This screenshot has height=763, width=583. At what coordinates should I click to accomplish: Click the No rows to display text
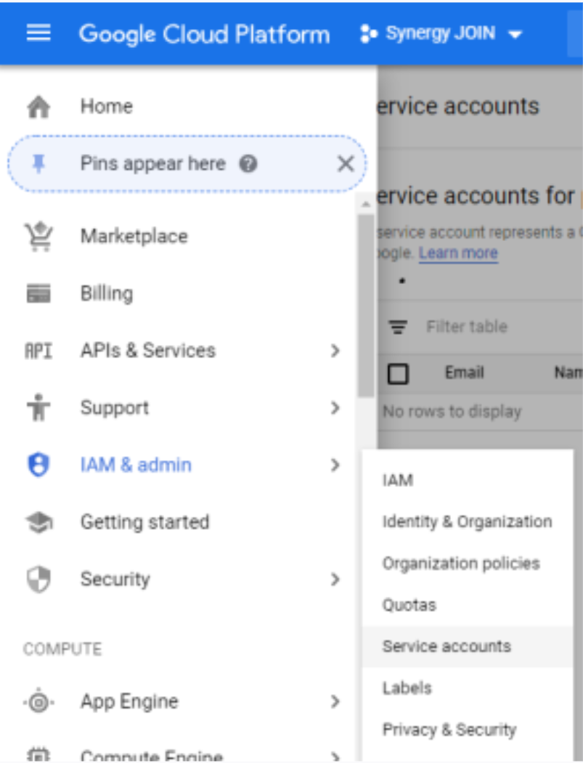(452, 412)
